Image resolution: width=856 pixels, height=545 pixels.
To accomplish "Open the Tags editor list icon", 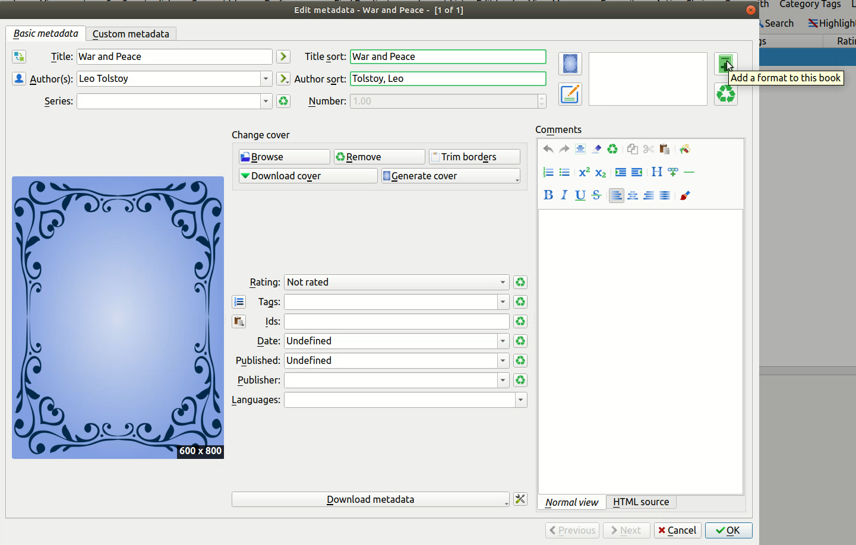I will (239, 302).
